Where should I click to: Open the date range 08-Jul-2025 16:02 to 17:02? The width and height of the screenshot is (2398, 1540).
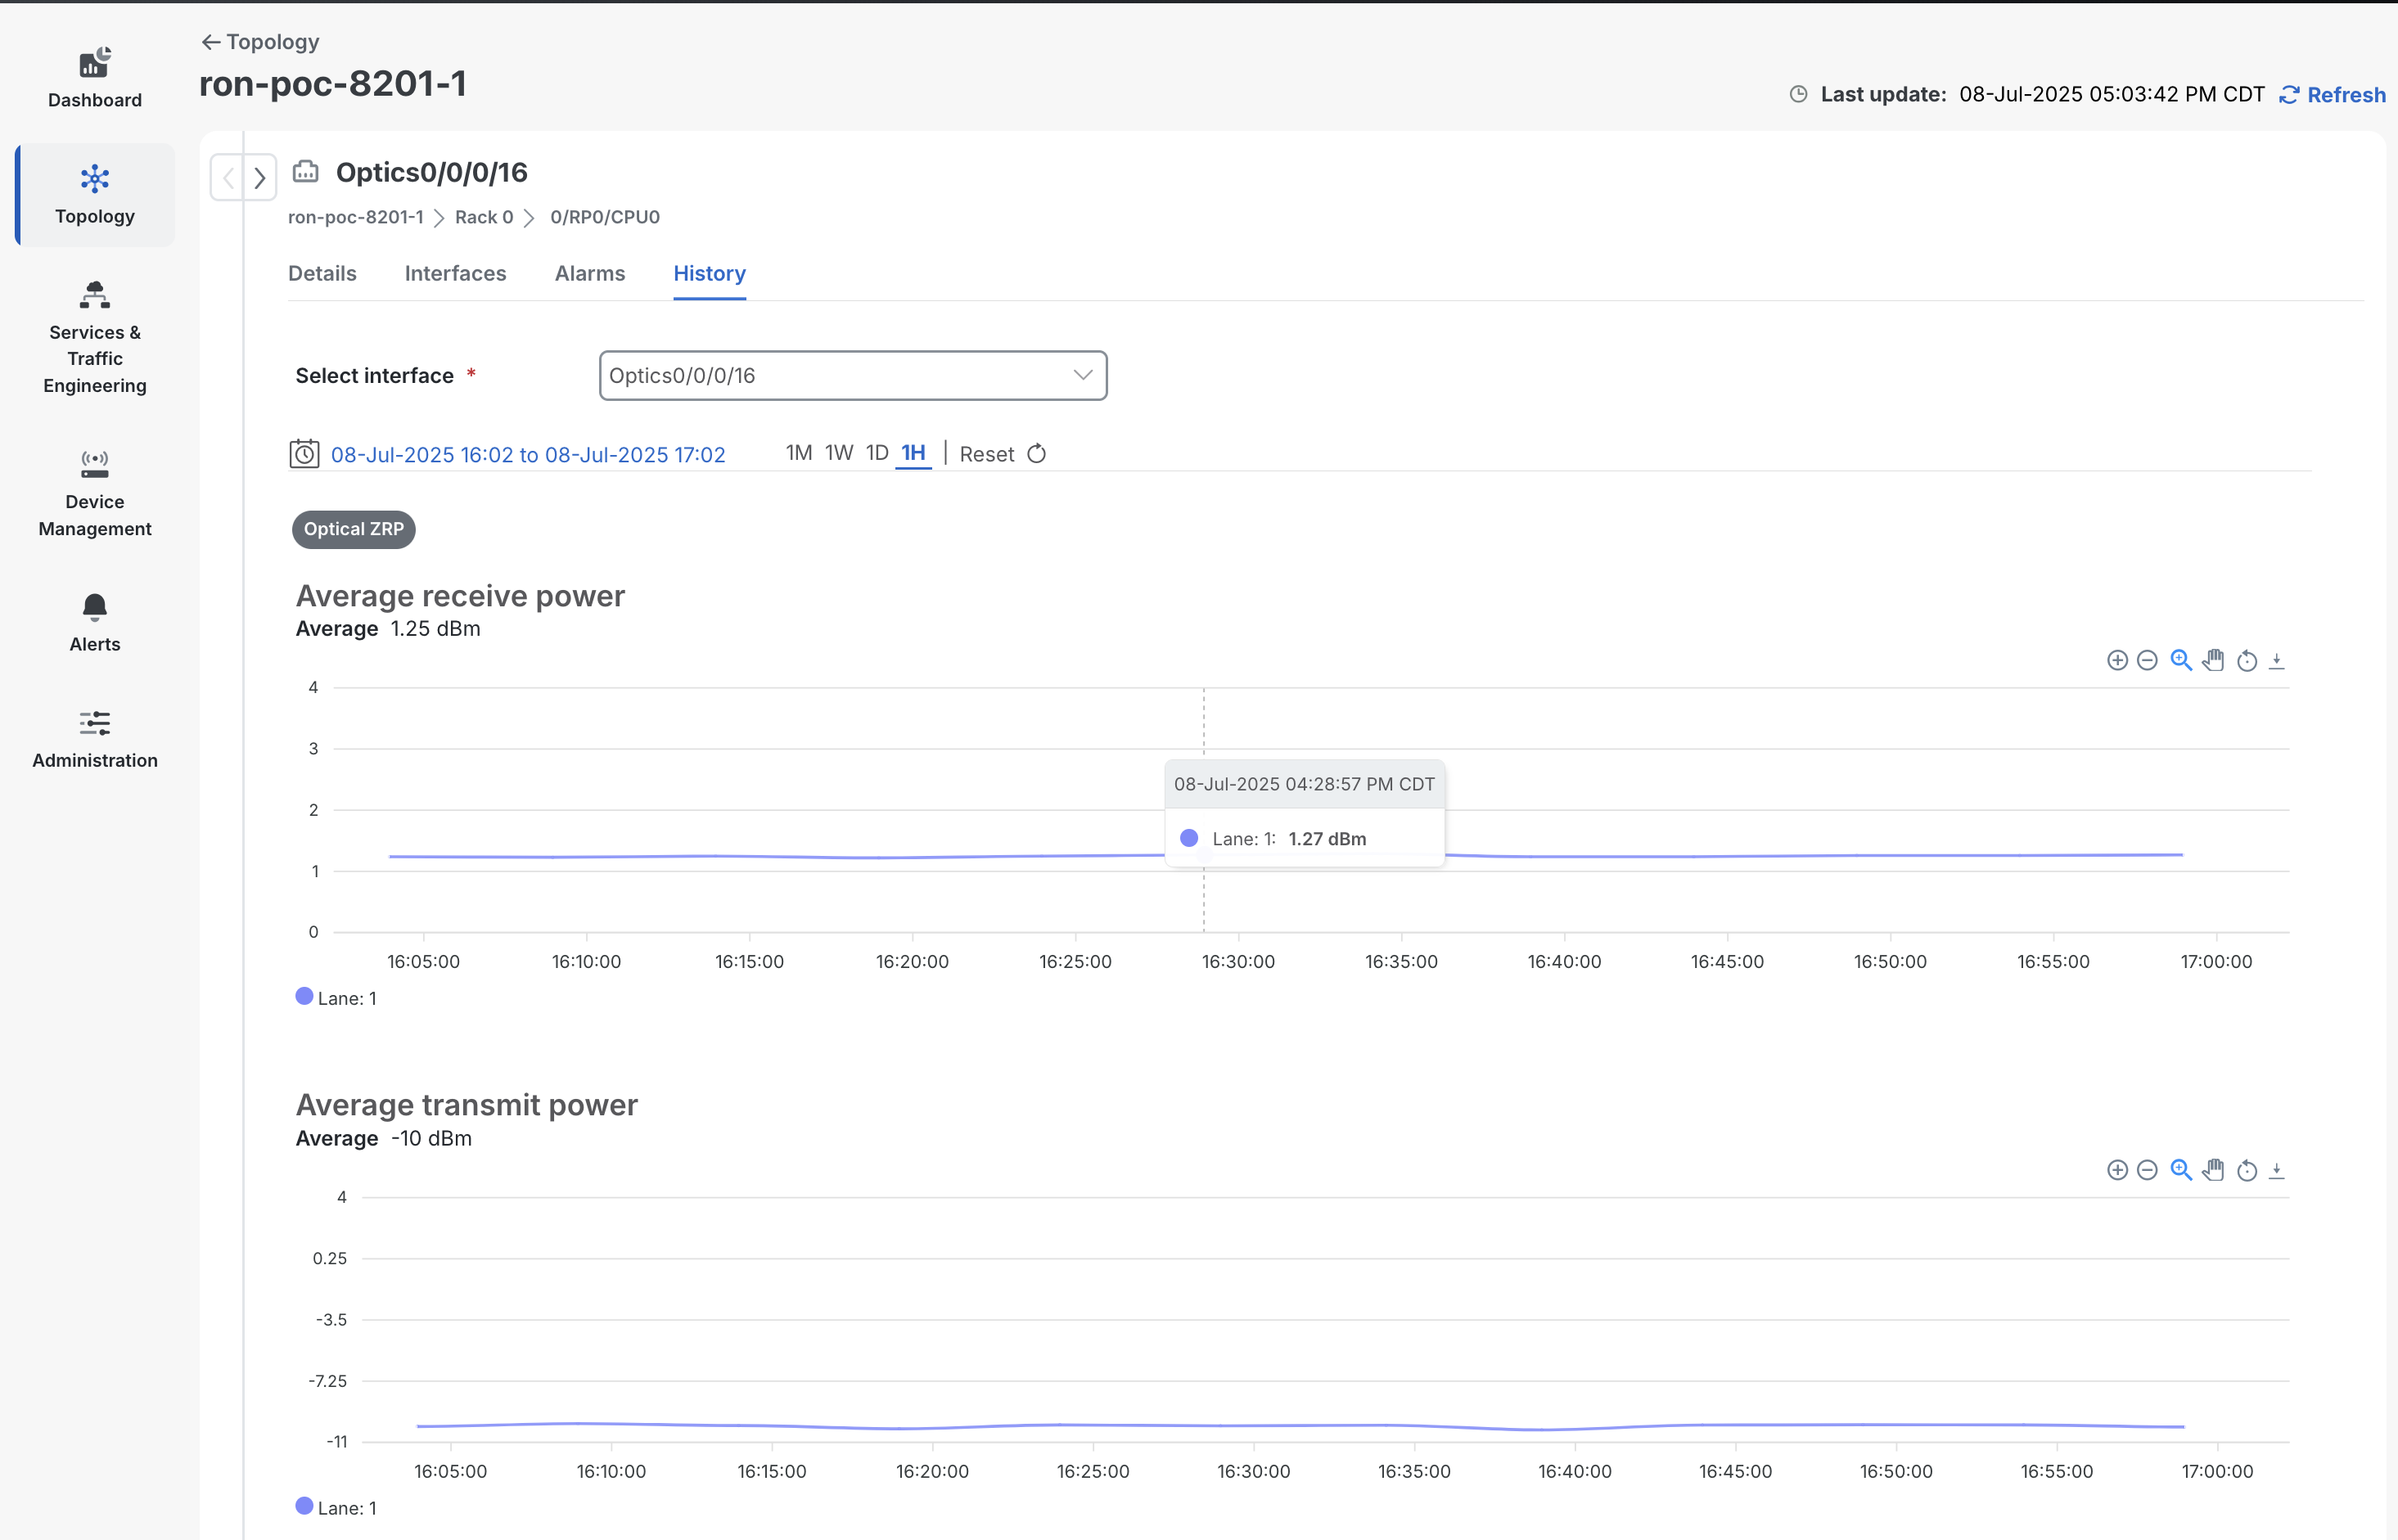528,455
